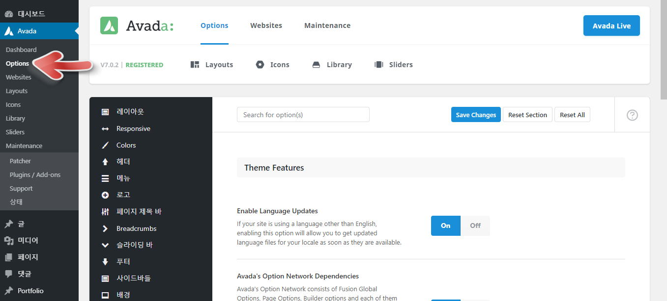Click the 대시보드 gauge icon

(x=8, y=14)
